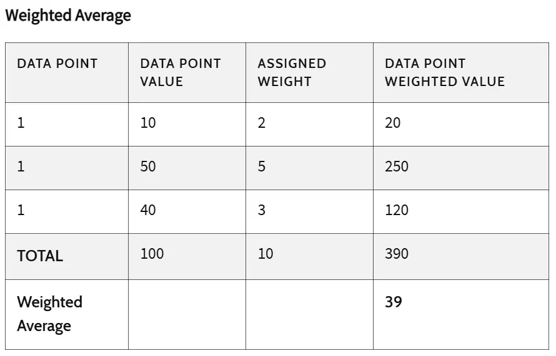Select the total weighted value 390

pos(397,254)
